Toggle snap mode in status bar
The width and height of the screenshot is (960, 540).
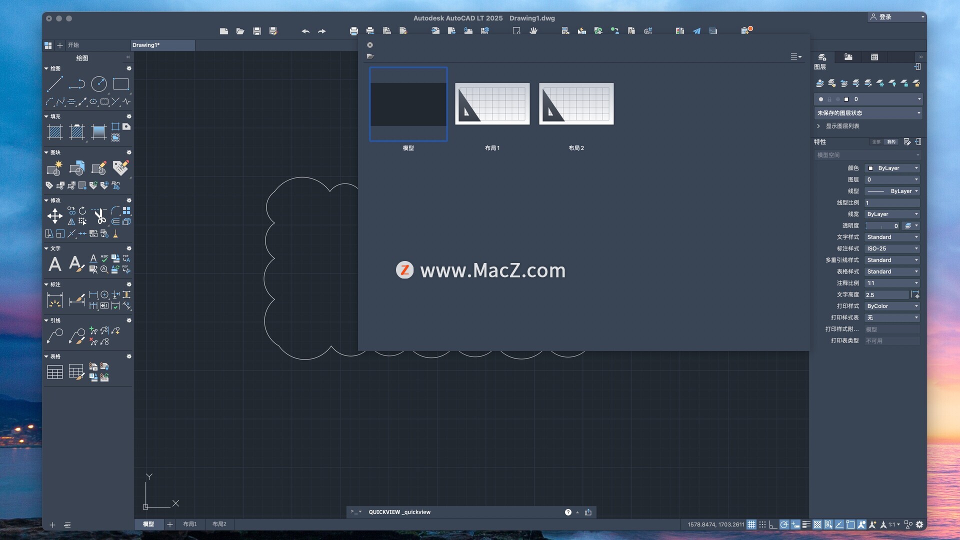tap(762, 524)
